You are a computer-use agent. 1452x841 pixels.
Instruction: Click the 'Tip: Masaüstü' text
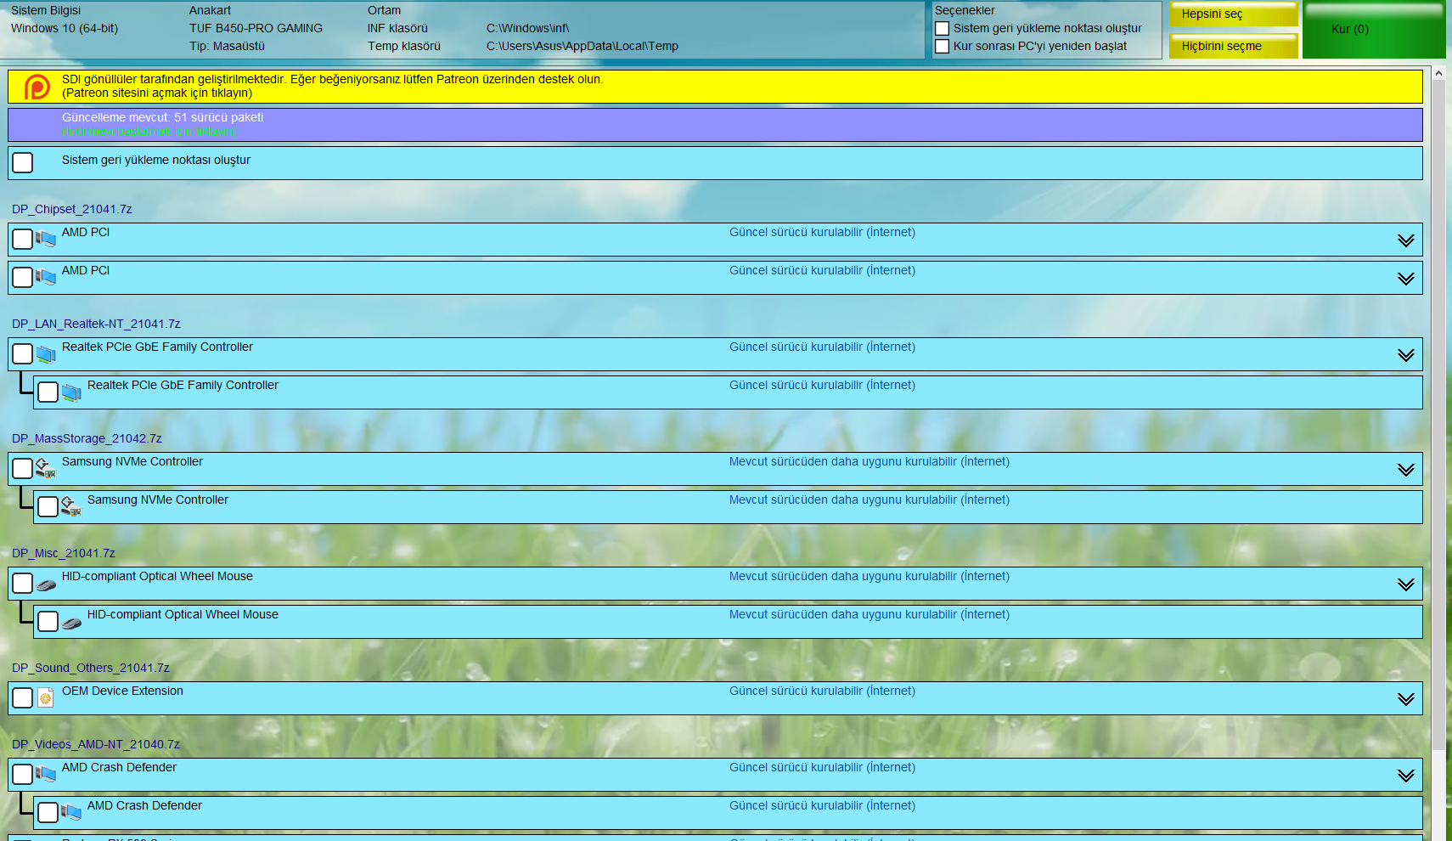(227, 47)
